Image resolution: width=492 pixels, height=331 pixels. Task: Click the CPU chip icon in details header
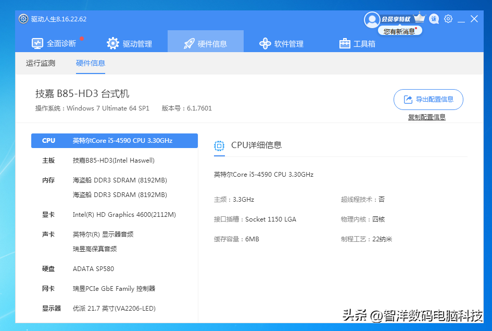(x=219, y=146)
